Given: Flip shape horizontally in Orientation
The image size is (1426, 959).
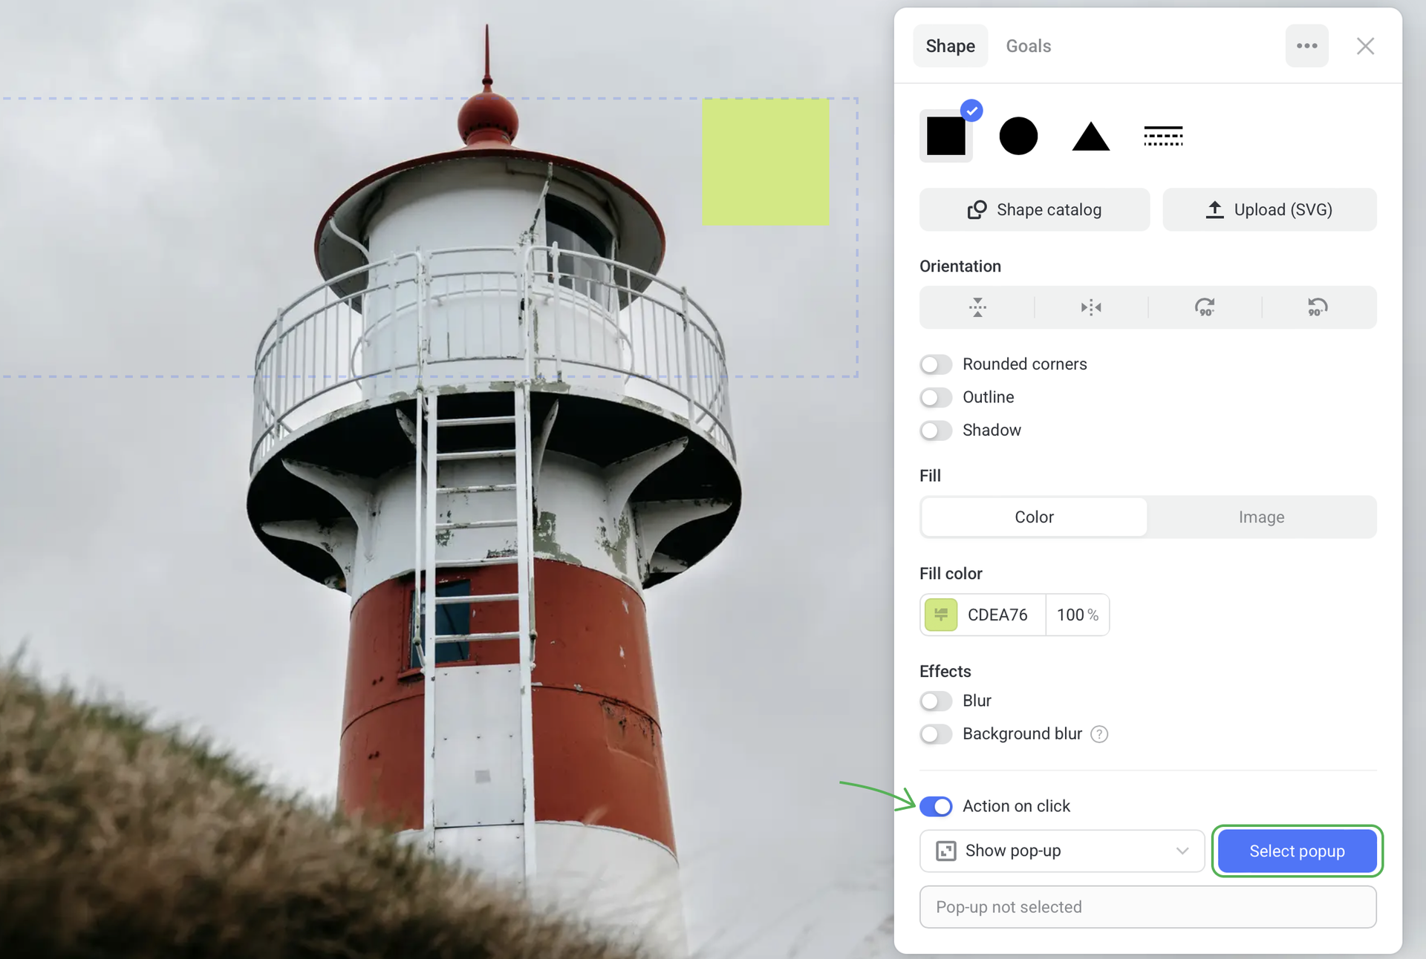Looking at the screenshot, I should coord(1091,307).
